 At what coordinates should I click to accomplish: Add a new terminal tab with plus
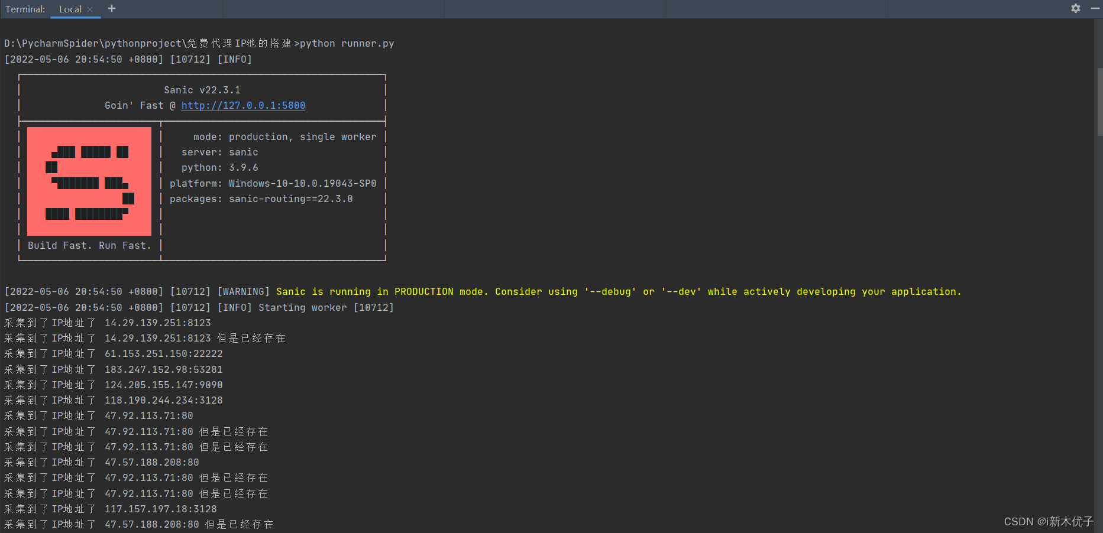(x=112, y=8)
